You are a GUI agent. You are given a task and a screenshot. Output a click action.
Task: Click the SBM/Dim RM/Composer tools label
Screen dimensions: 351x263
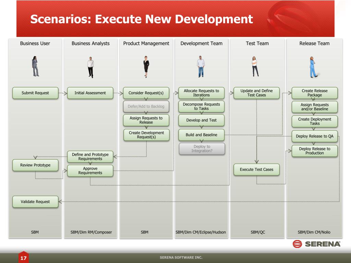click(91, 232)
